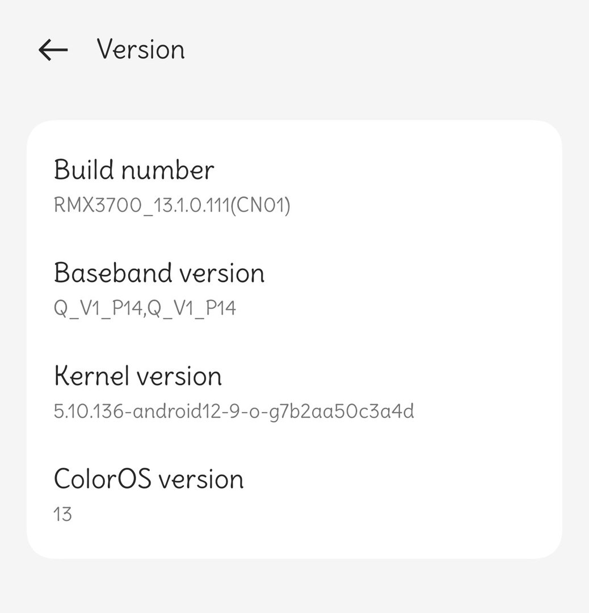This screenshot has height=613, width=589.
Task: Click the word "ColorOS" in the heading
Action: tap(102, 478)
